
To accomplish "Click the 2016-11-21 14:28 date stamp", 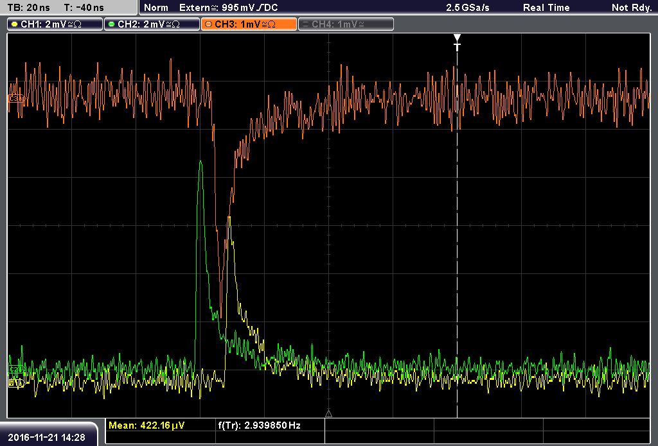I will click(x=46, y=438).
